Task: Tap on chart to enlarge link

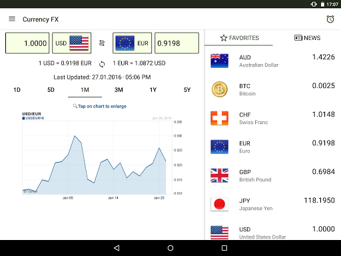Action: (x=100, y=106)
